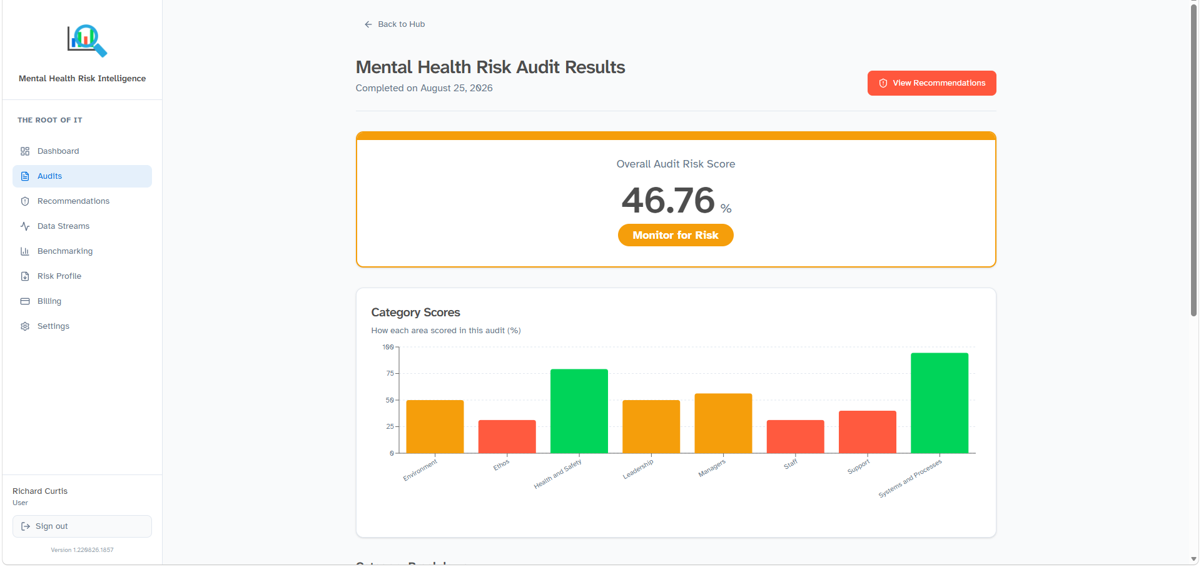Click the Settings gear icon

pyautogui.click(x=25, y=326)
